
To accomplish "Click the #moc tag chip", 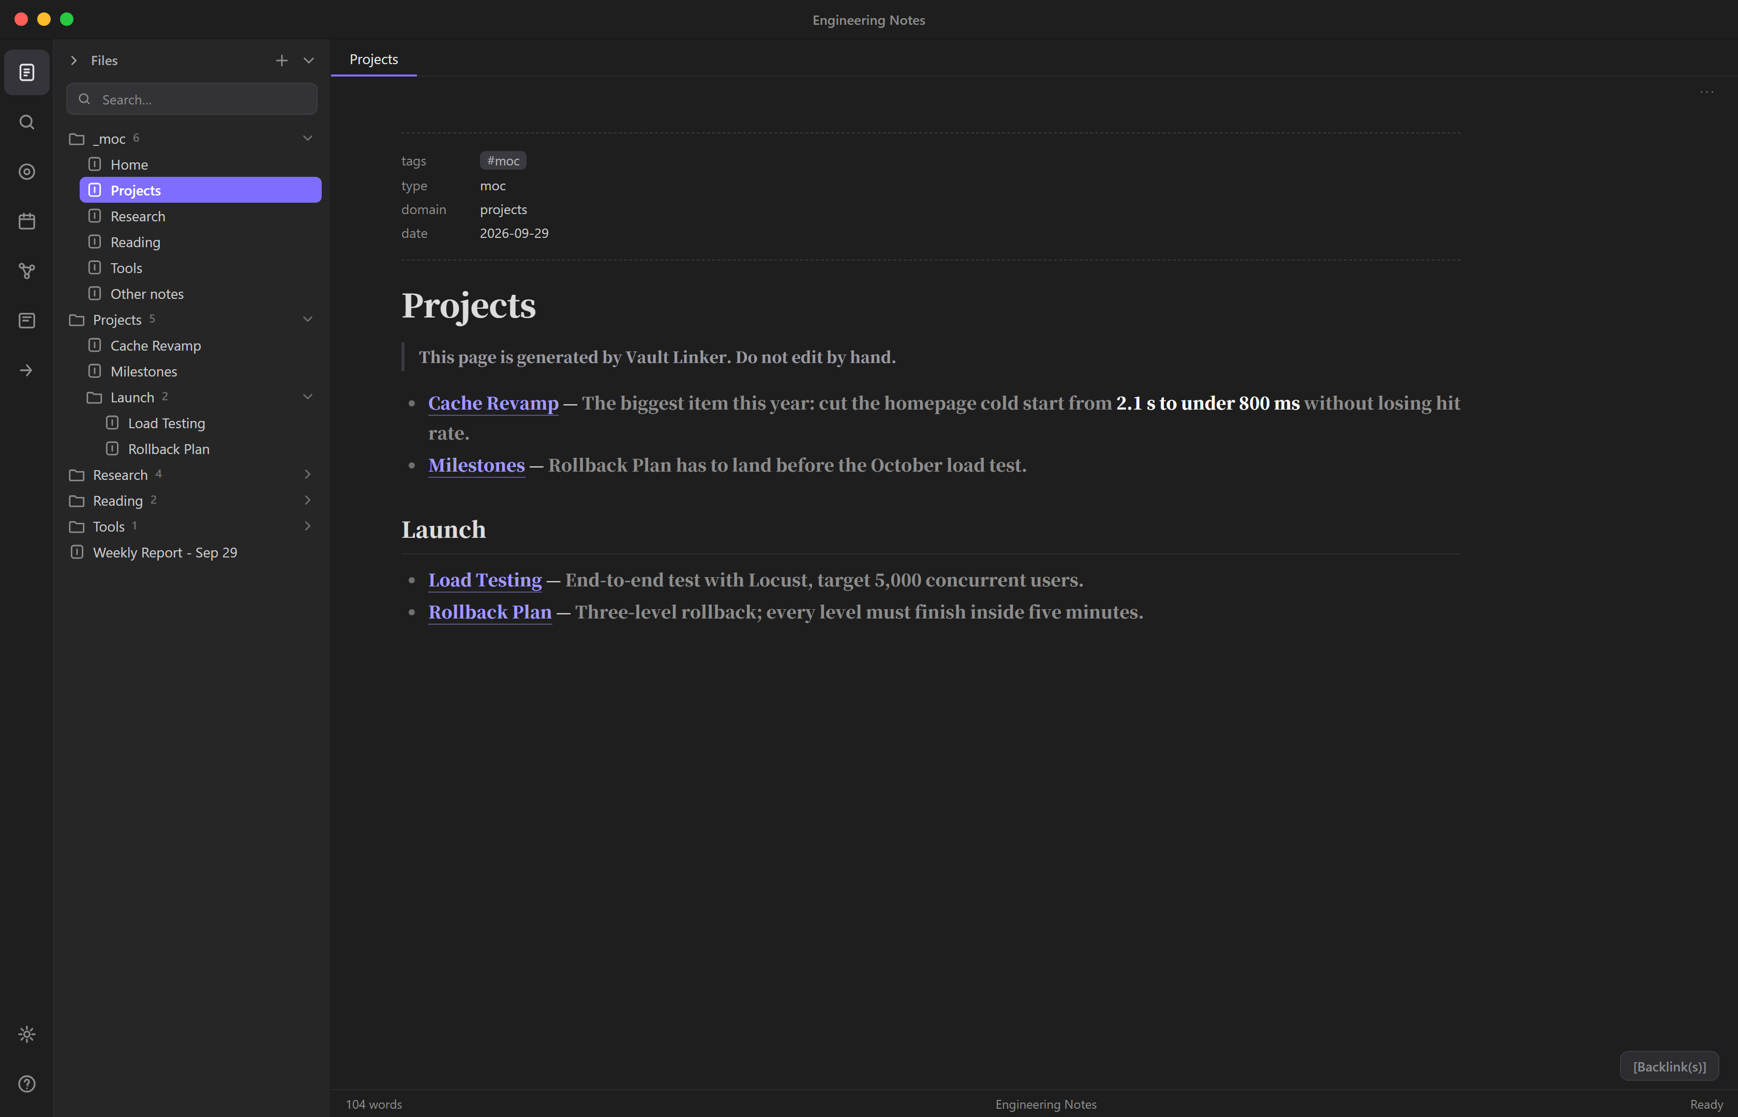I will coord(503,161).
